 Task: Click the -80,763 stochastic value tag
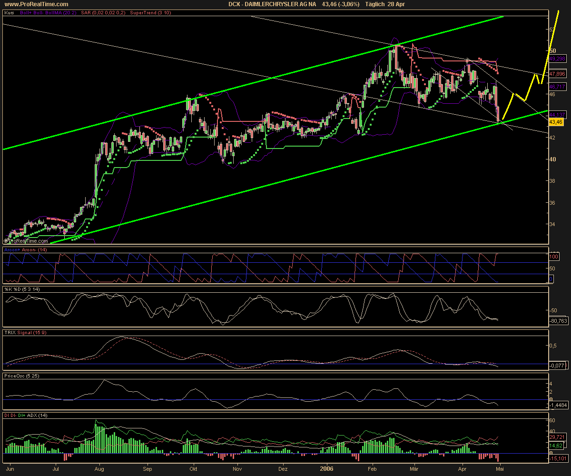click(558, 322)
